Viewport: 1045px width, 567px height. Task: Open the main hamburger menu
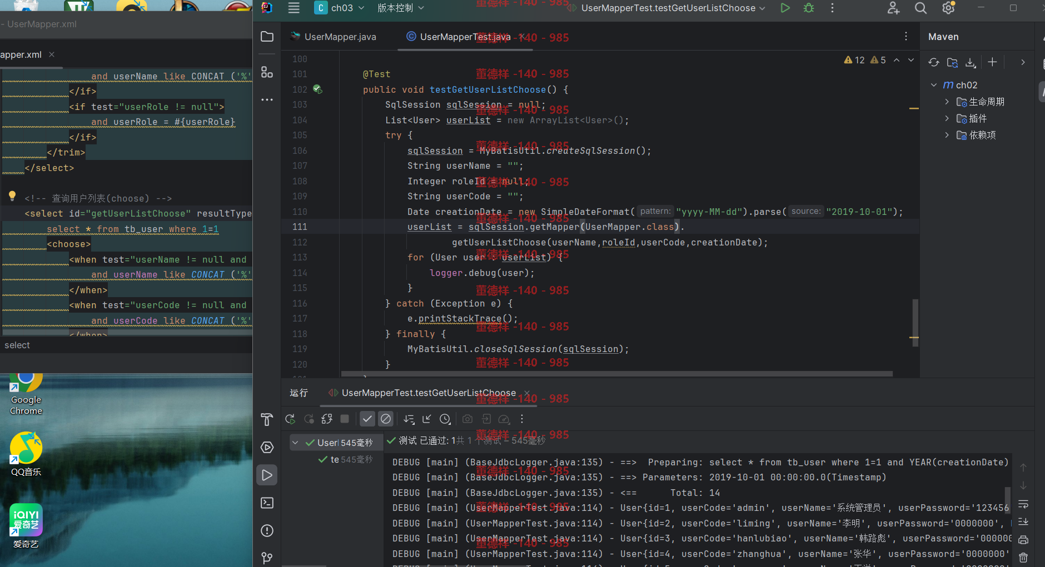[294, 8]
